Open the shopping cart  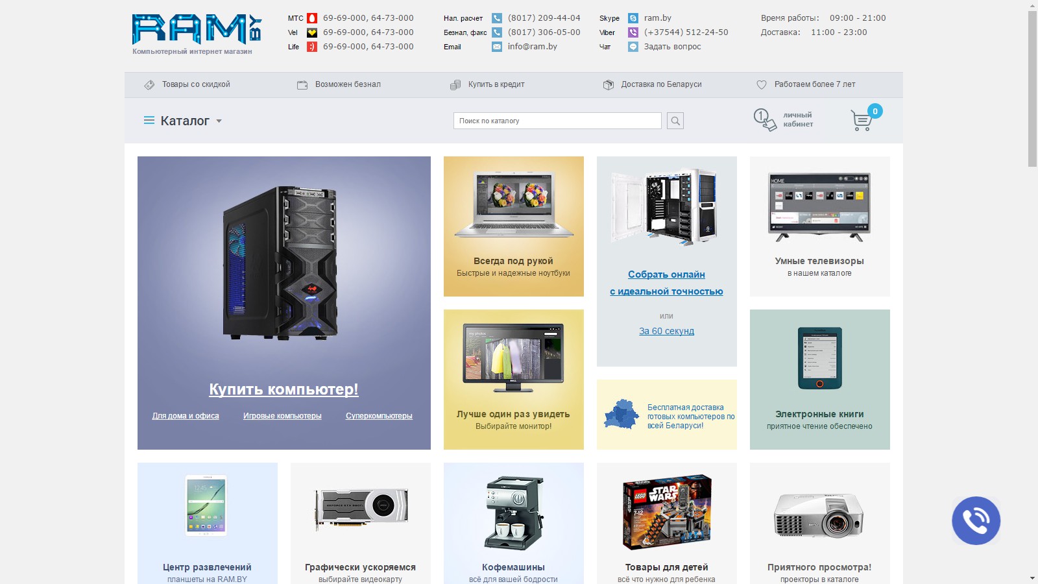click(x=862, y=121)
